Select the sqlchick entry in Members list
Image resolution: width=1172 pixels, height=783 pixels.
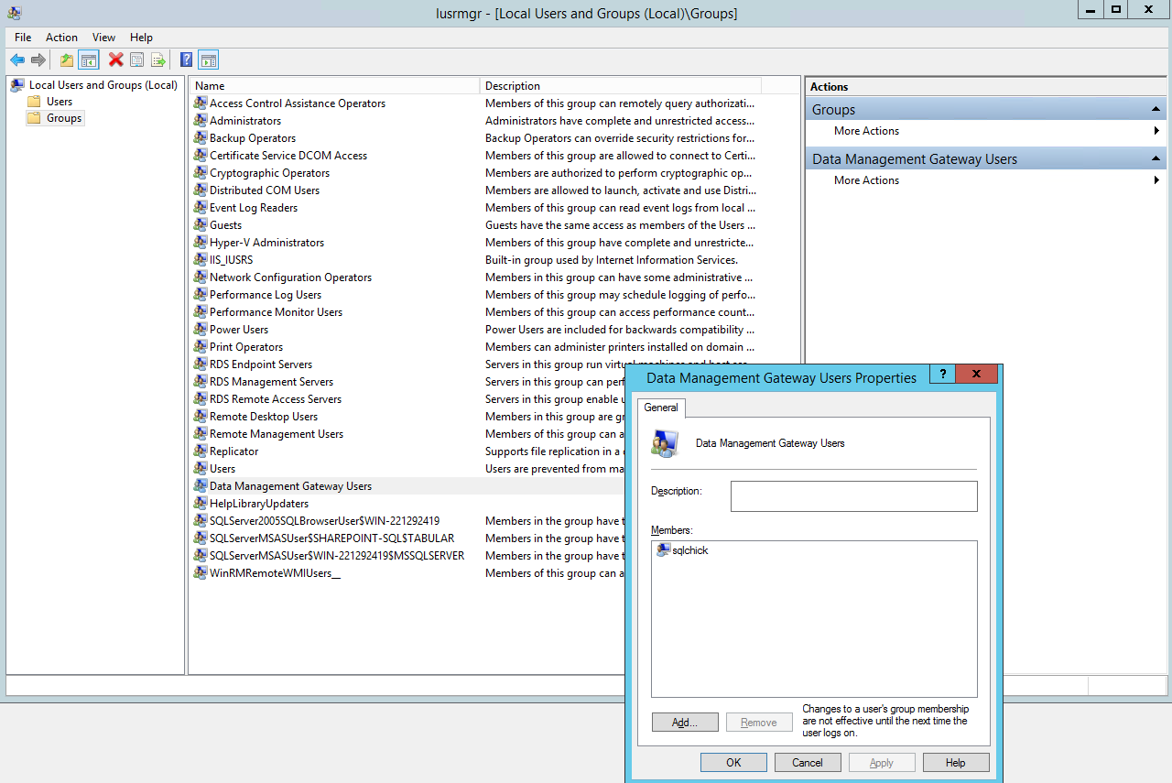(689, 550)
